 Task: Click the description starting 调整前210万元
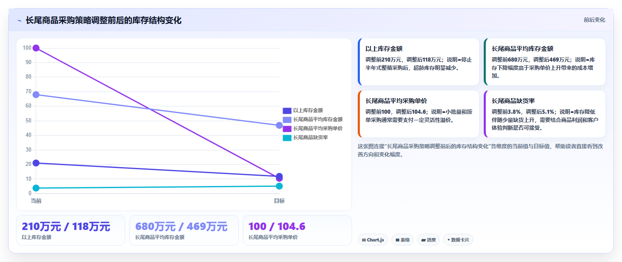[x=419, y=64]
